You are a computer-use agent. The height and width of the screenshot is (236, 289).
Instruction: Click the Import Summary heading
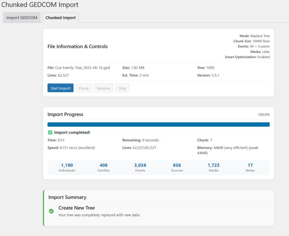(x=67, y=197)
